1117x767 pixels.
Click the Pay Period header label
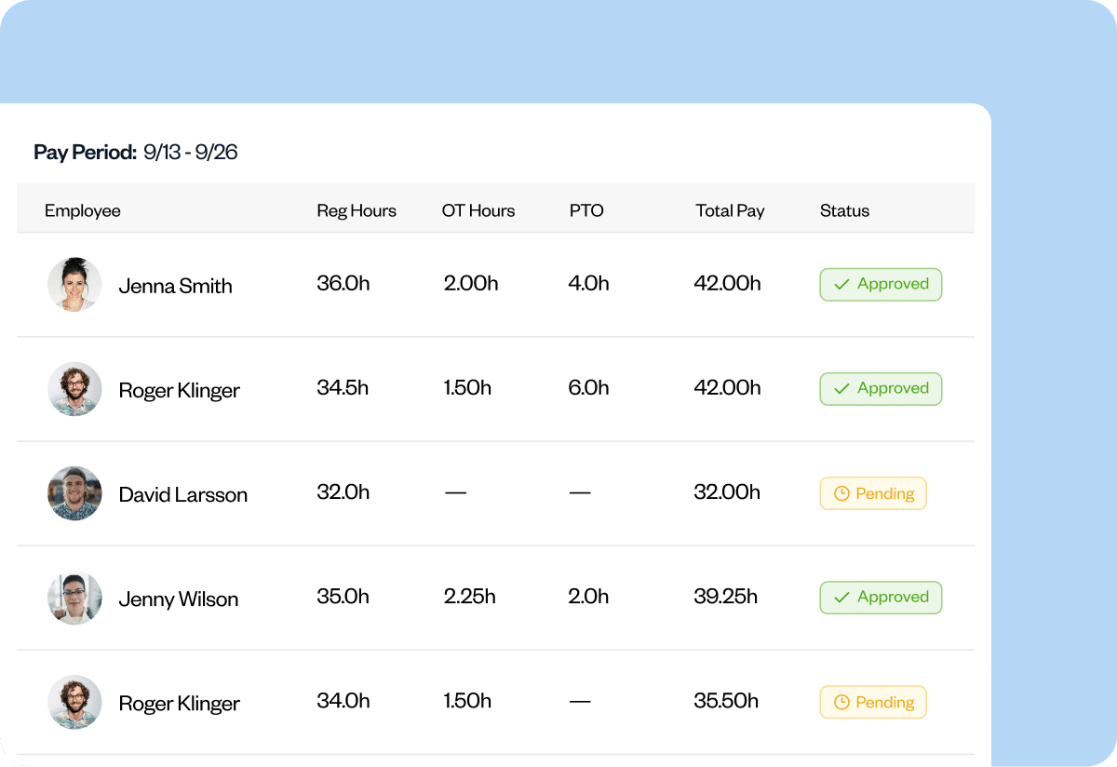(x=82, y=152)
